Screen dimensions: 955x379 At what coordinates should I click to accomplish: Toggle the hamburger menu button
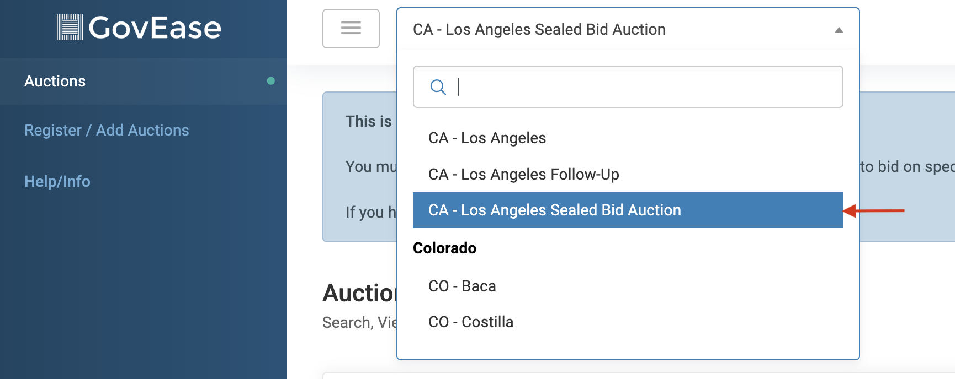click(351, 28)
